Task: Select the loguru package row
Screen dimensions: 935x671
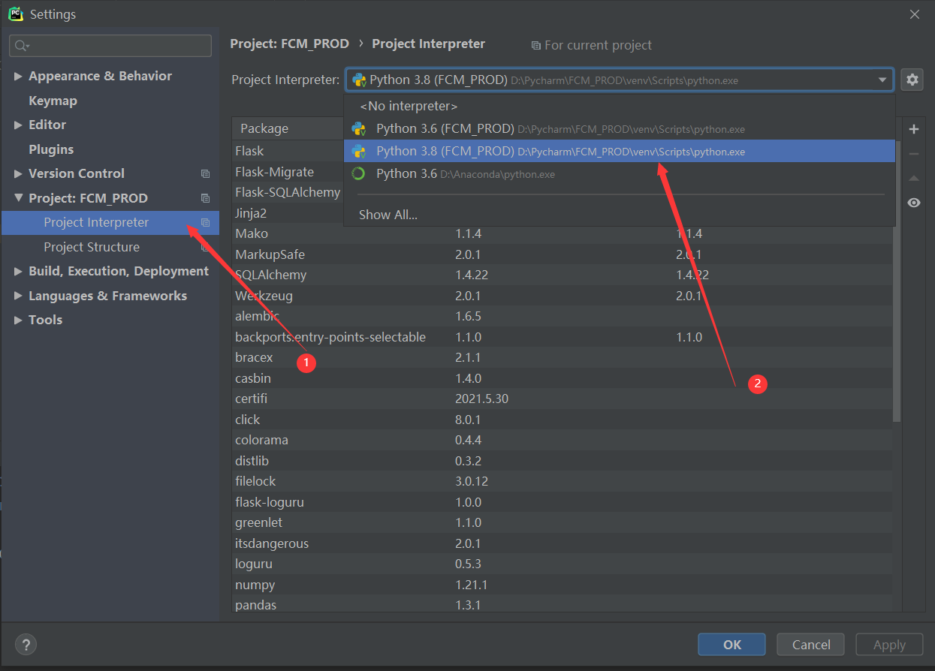Action: [x=562, y=564]
